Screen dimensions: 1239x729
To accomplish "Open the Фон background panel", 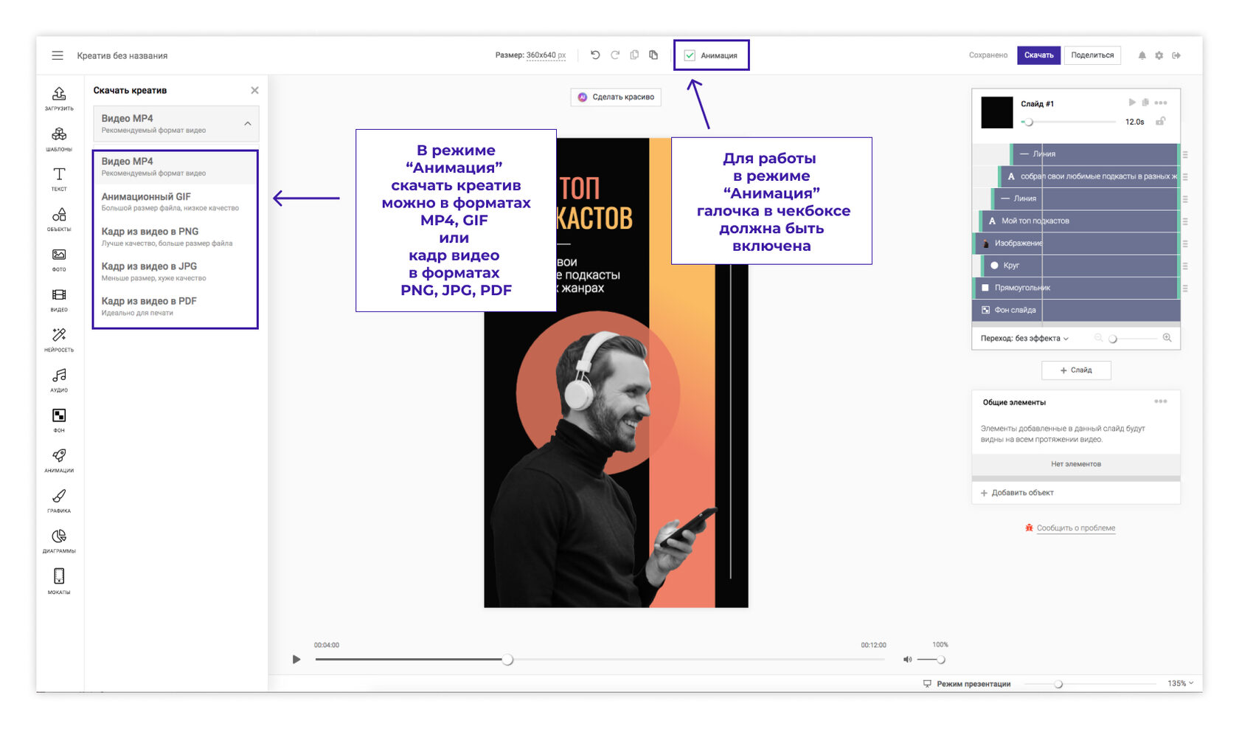I will tap(59, 420).
